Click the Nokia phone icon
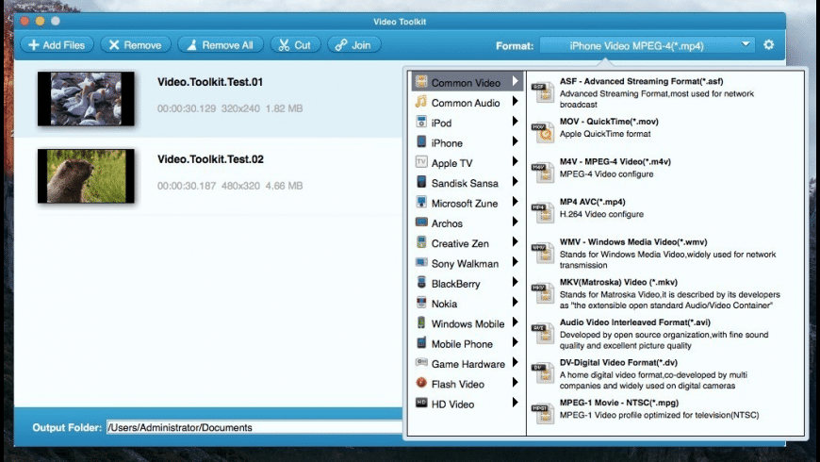Screen dimensions: 820x462 click(421, 302)
